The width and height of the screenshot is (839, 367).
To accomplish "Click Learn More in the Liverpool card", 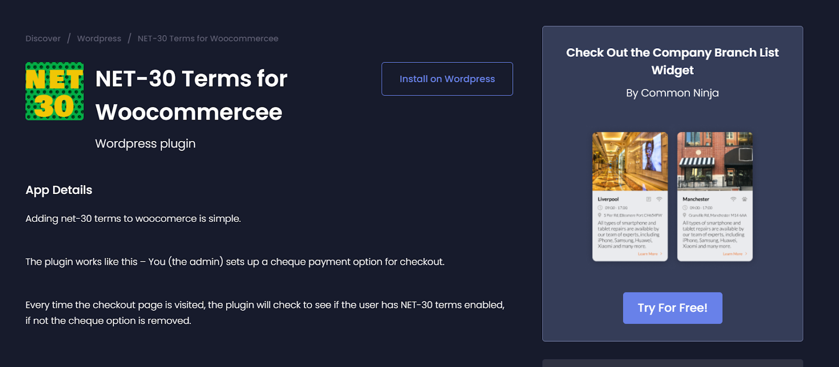I will point(650,254).
